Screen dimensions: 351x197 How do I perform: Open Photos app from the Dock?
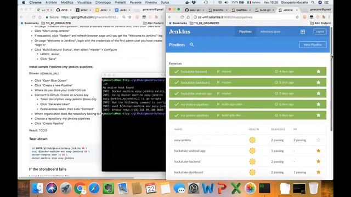(x=250, y=188)
